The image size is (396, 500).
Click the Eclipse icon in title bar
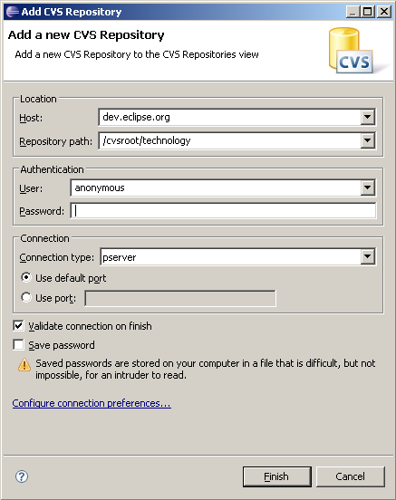point(13,12)
